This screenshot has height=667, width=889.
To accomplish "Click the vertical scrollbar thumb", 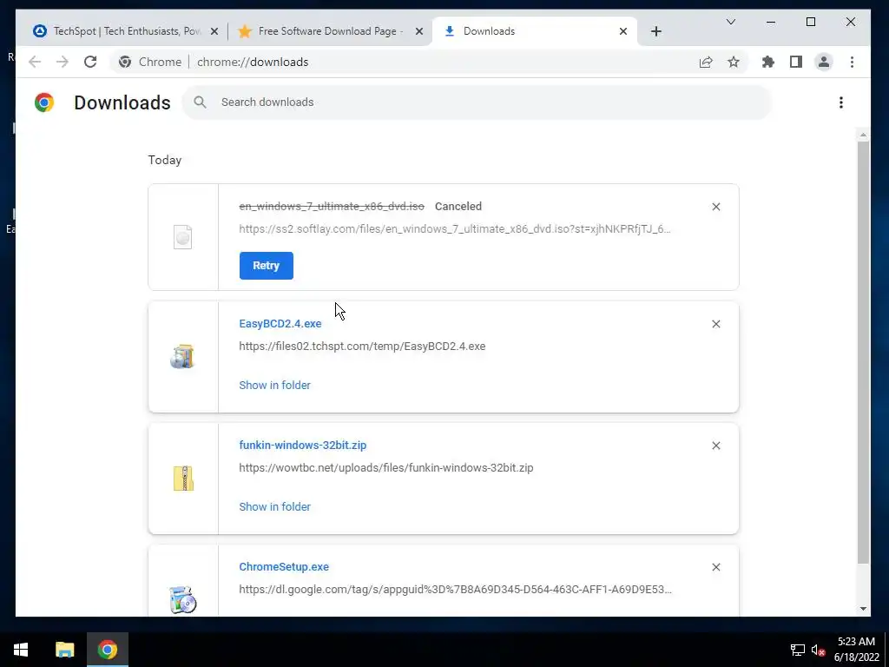I will [x=863, y=353].
